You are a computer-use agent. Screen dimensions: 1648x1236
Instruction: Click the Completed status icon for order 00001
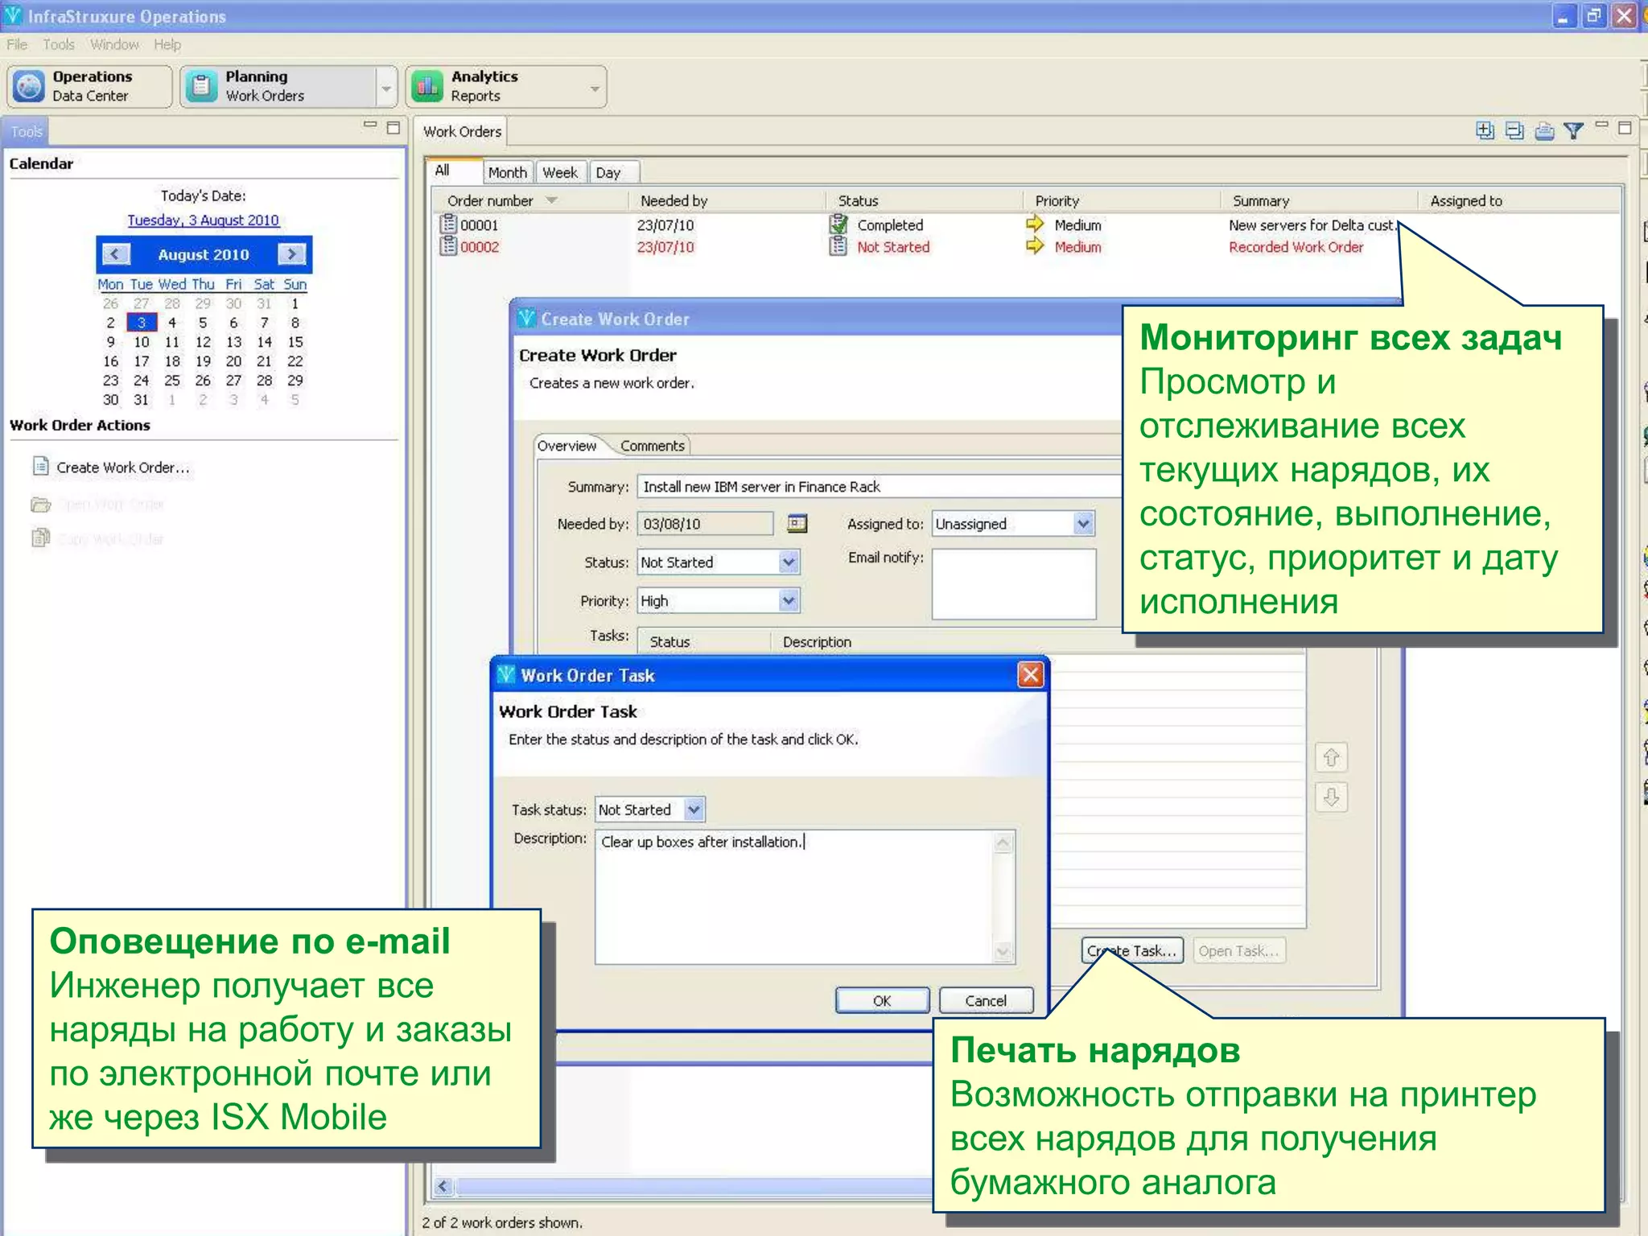838,225
